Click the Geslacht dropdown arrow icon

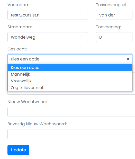click(x=128, y=59)
